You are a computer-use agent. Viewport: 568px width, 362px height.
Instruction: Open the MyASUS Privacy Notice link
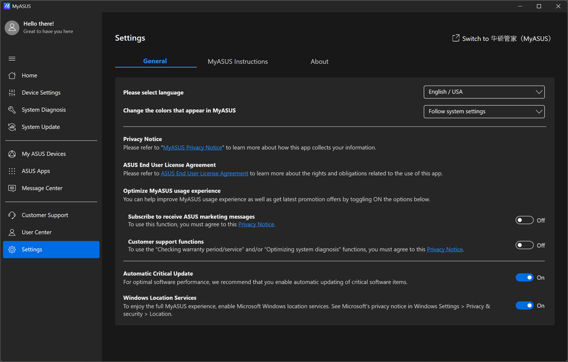tap(193, 148)
